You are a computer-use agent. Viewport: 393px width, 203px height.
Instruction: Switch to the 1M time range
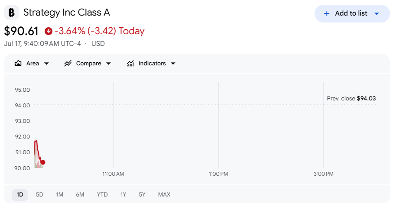[x=60, y=194]
